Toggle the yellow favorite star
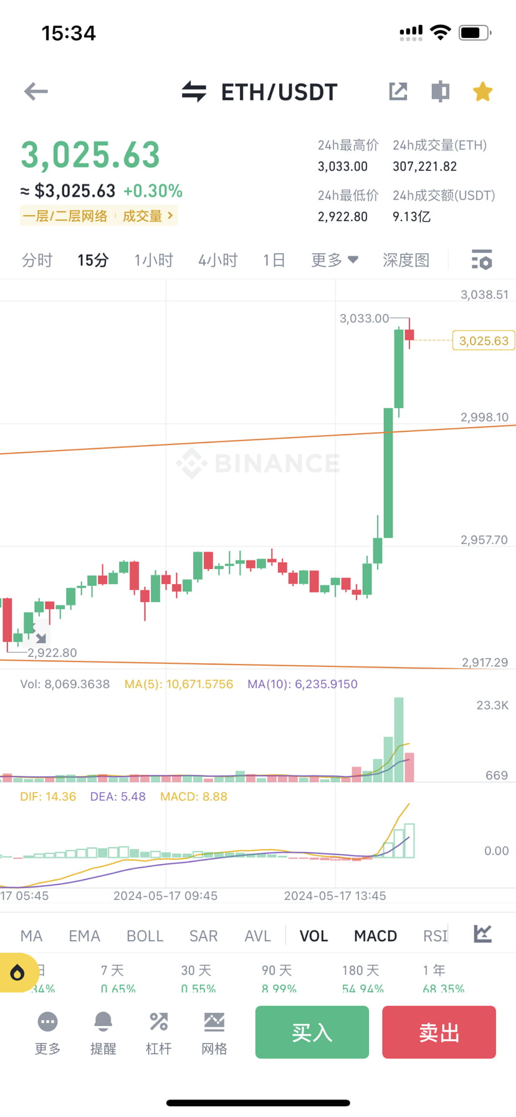 pos(482,92)
